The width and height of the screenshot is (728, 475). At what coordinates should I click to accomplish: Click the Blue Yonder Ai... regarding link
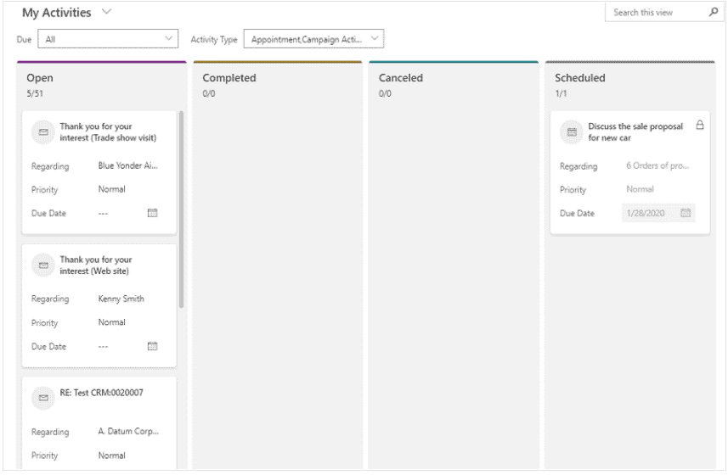click(x=127, y=165)
